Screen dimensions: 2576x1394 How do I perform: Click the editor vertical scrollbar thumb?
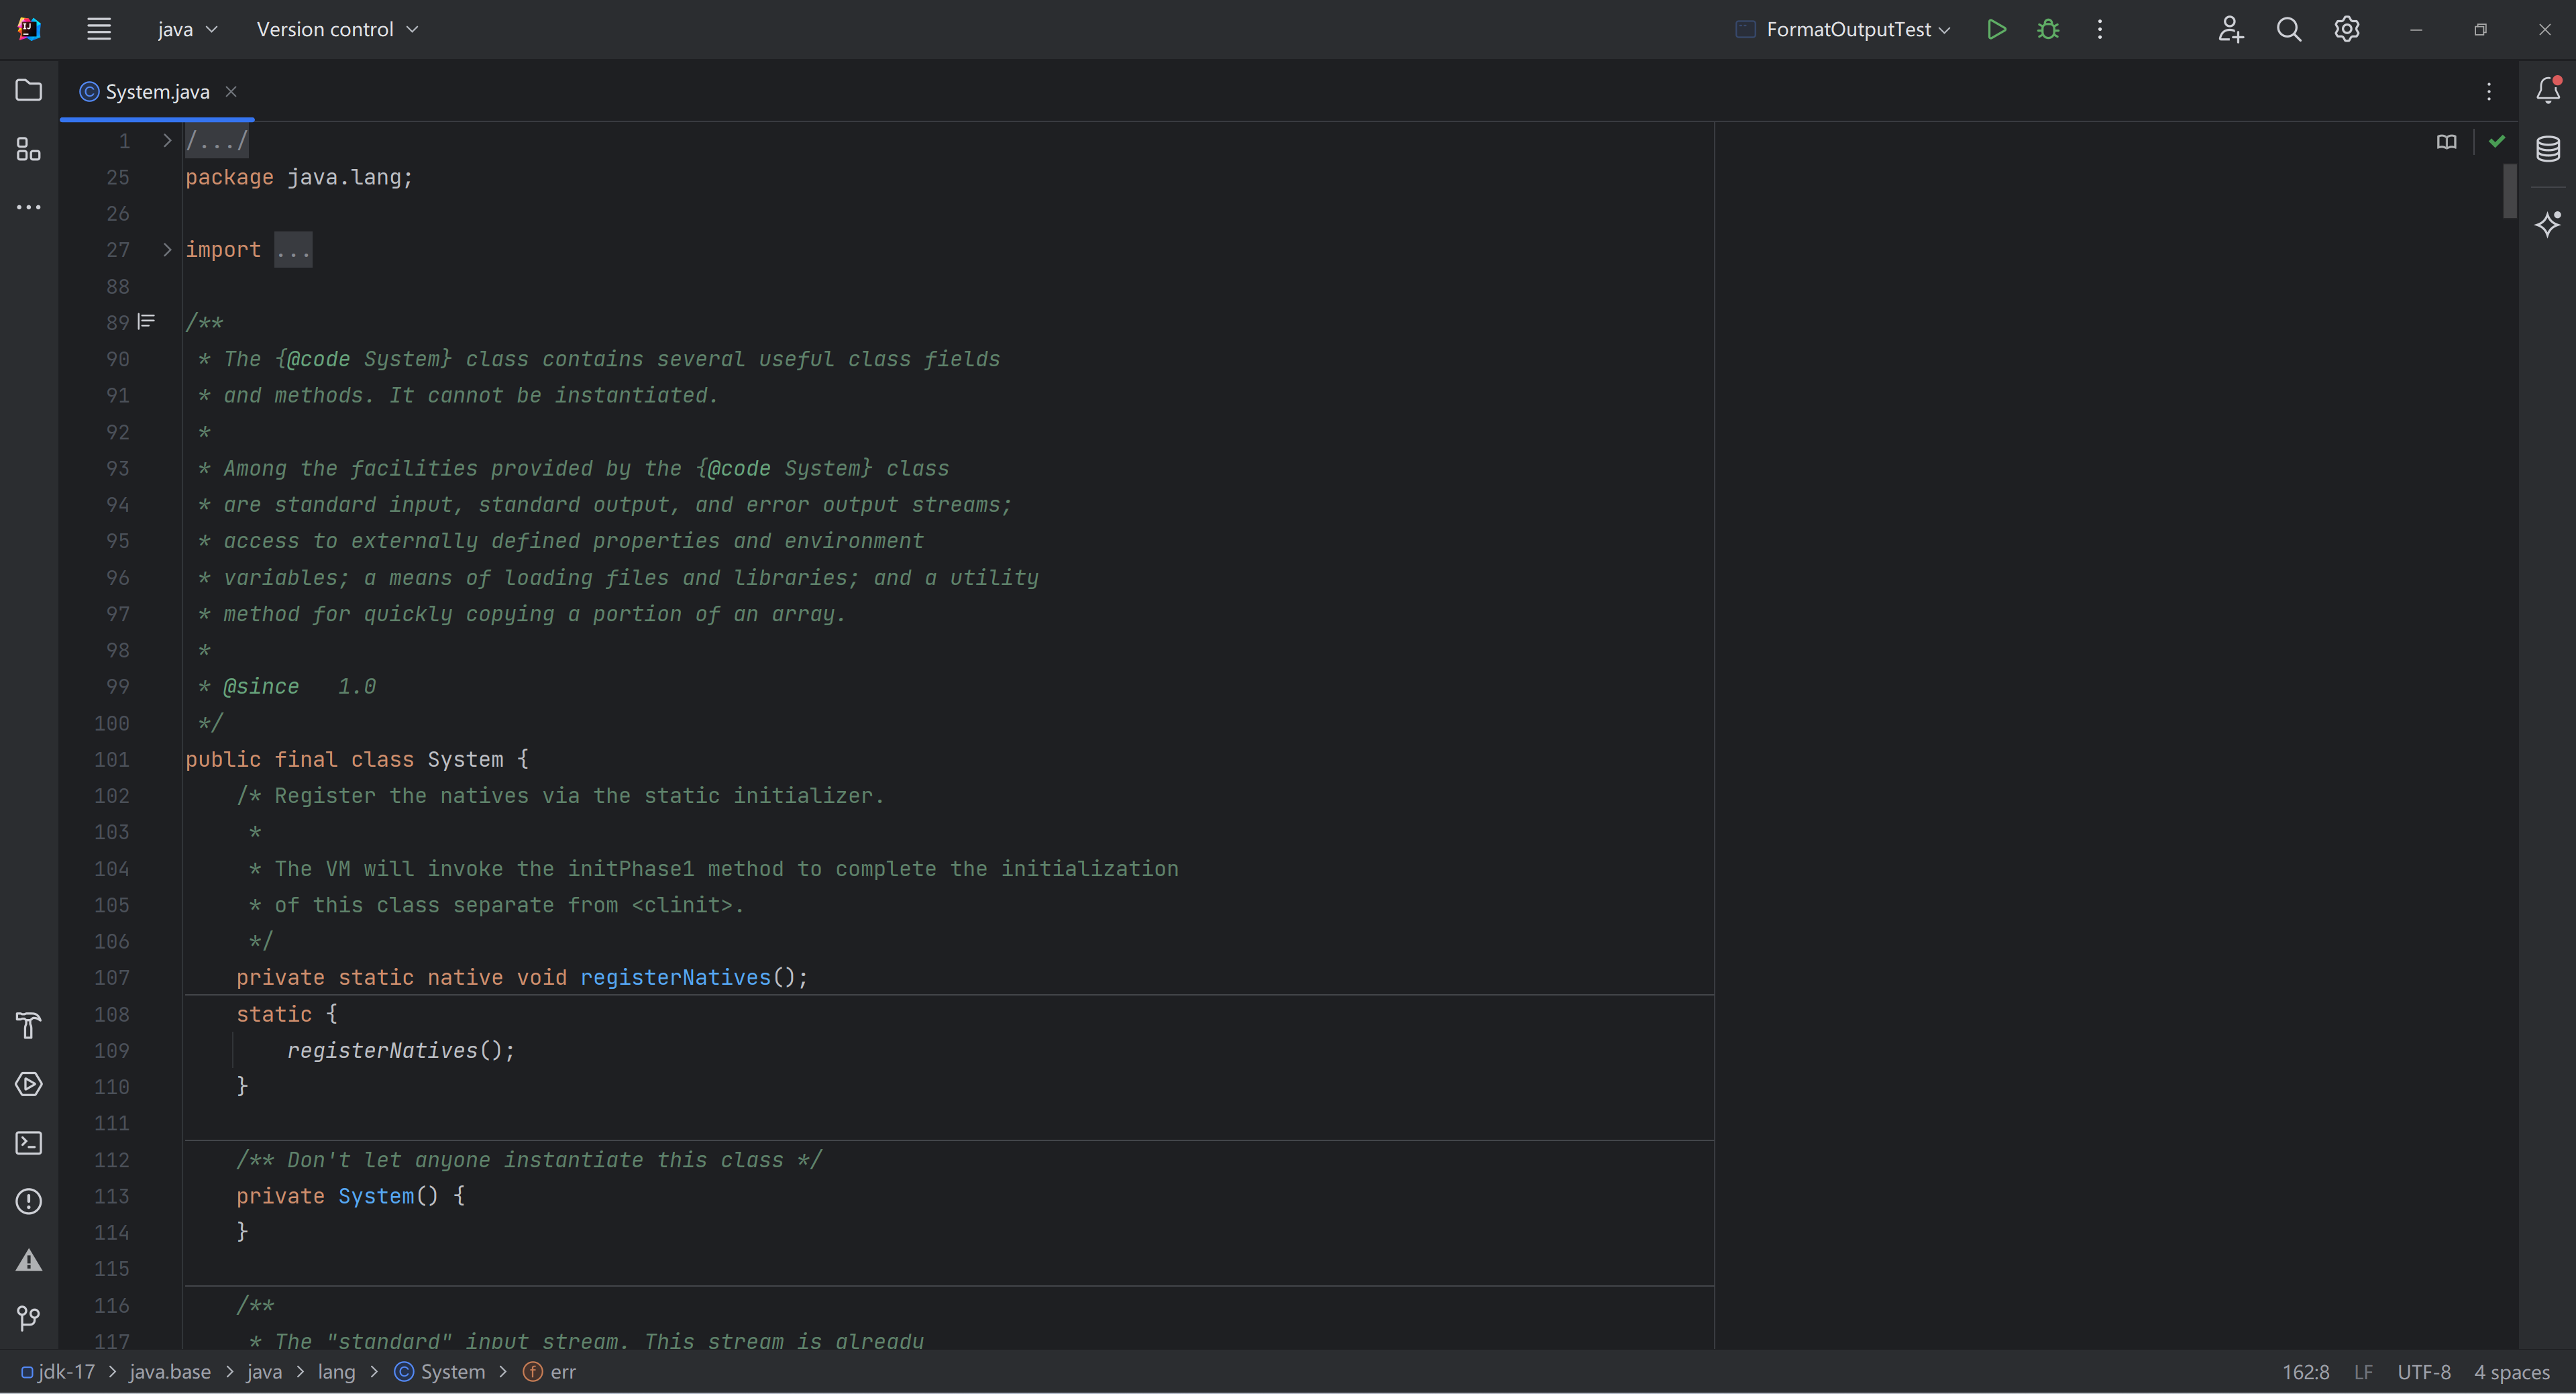(2509, 191)
